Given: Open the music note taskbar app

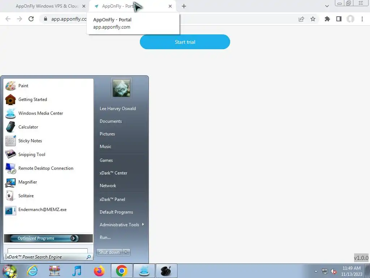Looking at the screenshot, I should click(x=77, y=271).
